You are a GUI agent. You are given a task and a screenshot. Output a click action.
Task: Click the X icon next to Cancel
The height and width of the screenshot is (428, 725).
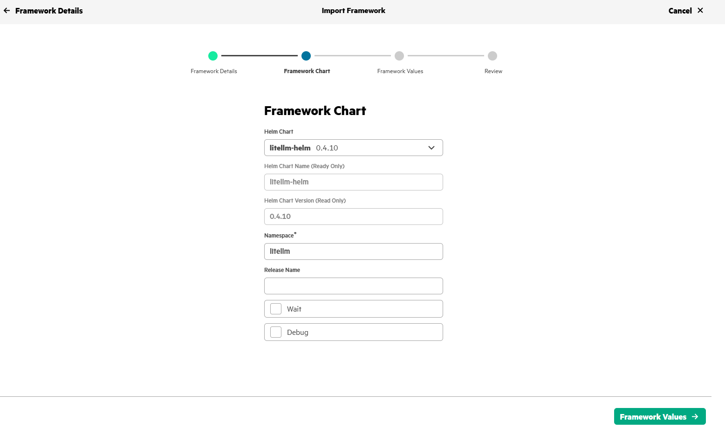pyautogui.click(x=700, y=10)
